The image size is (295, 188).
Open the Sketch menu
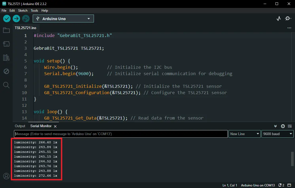23,11
